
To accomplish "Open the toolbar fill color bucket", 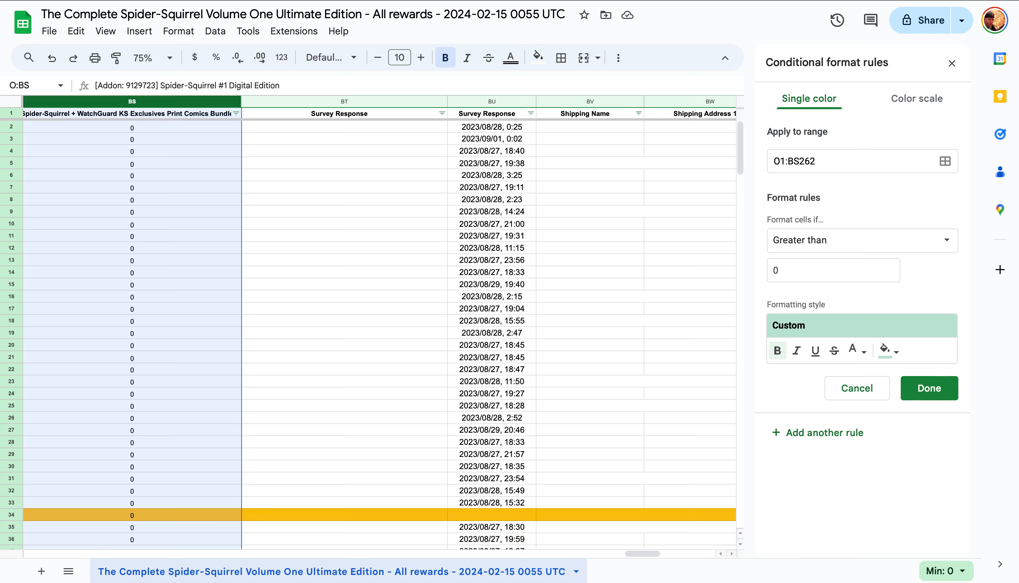I will pos(538,57).
